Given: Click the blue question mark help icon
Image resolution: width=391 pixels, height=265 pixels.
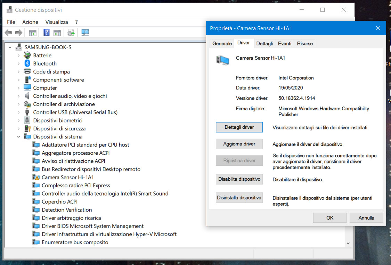Looking at the screenshot, I should (46, 32).
